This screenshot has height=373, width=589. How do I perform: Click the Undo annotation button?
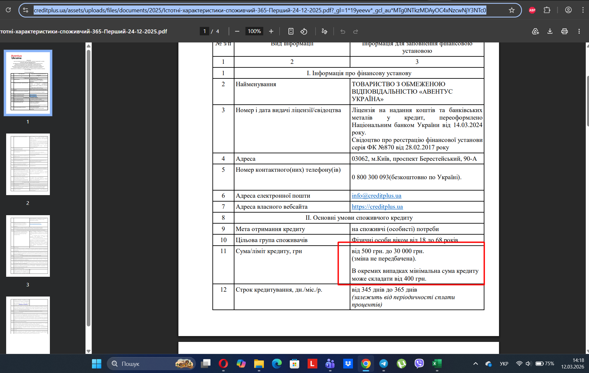click(x=343, y=31)
